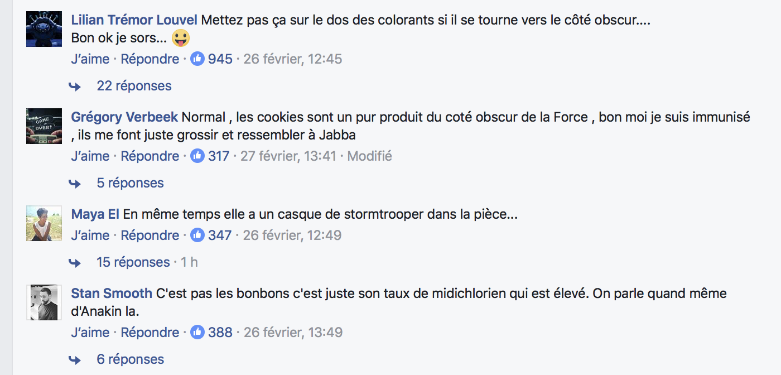Image resolution: width=781 pixels, height=375 pixels.
Task: Toggle J'aime on Lilian Trémor Louvel's comment
Action: pos(90,59)
